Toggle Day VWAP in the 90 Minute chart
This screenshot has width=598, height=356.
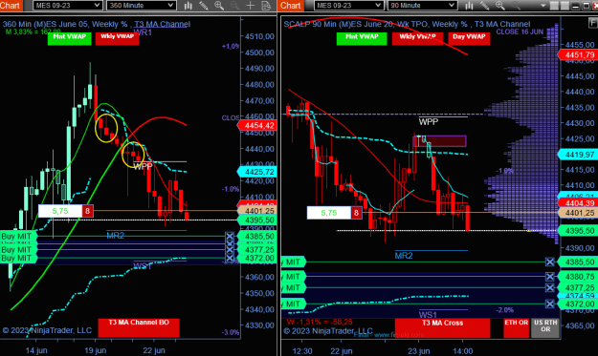469,38
